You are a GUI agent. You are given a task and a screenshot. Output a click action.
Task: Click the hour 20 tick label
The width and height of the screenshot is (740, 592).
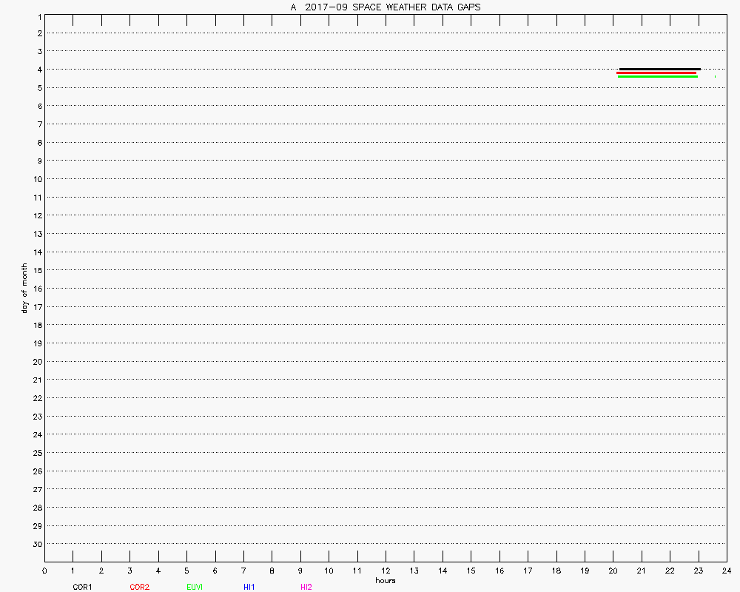point(613,571)
